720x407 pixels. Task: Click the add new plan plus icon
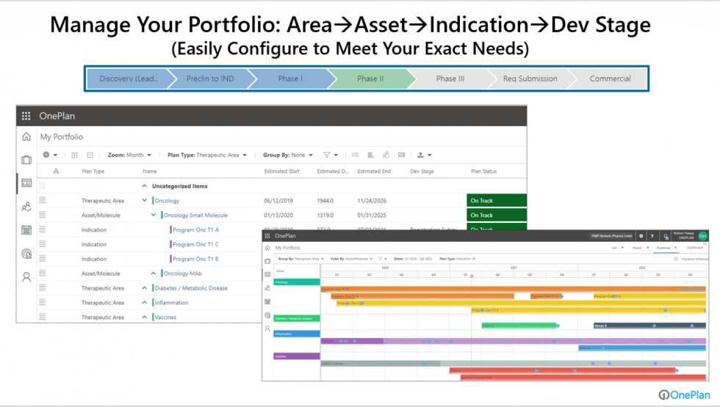coord(46,155)
